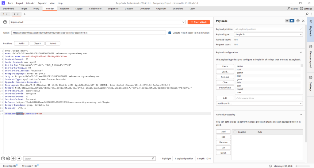Focus the Enter a new item field
The image size is (314, 168).
click(x=269, y=98)
